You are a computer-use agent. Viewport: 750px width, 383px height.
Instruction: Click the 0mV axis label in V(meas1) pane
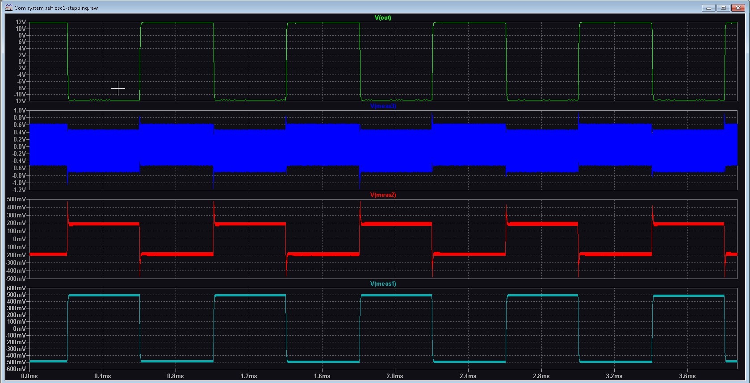[x=19, y=329]
